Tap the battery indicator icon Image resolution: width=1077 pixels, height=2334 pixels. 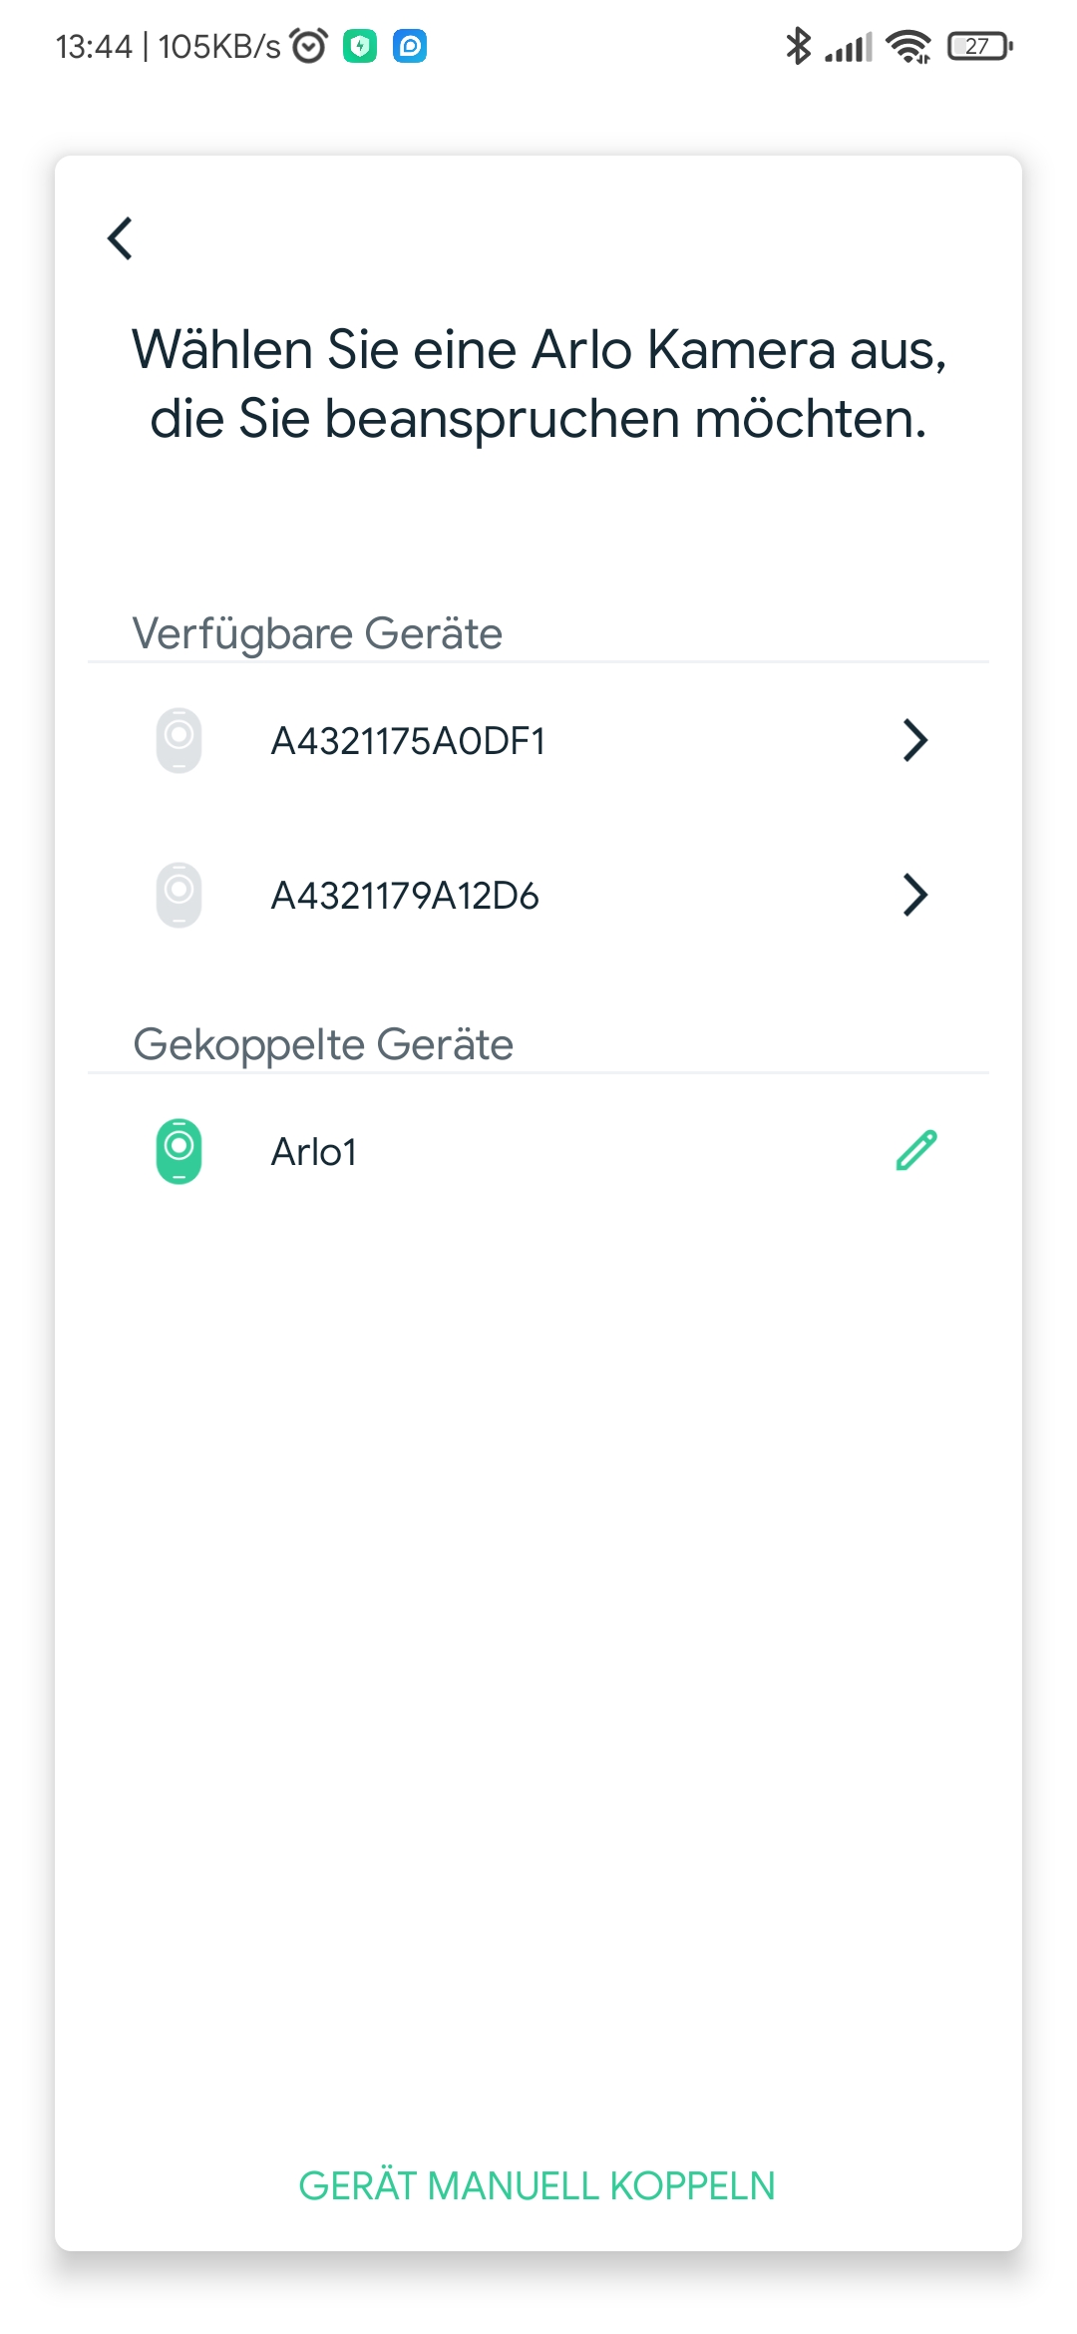tap(980, 46)
